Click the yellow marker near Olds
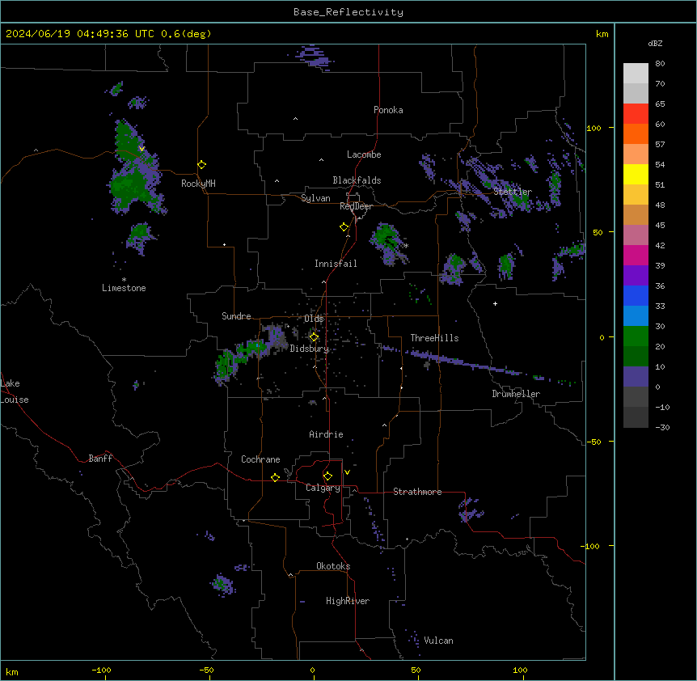 314,337
